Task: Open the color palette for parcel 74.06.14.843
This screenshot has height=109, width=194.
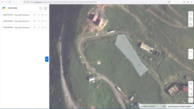Action: (x=35, y=27)
